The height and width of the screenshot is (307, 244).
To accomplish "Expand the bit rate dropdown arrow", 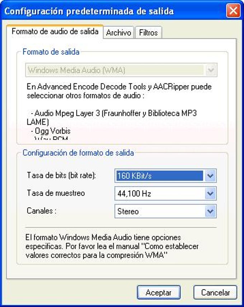I will (x=210, y=176).
